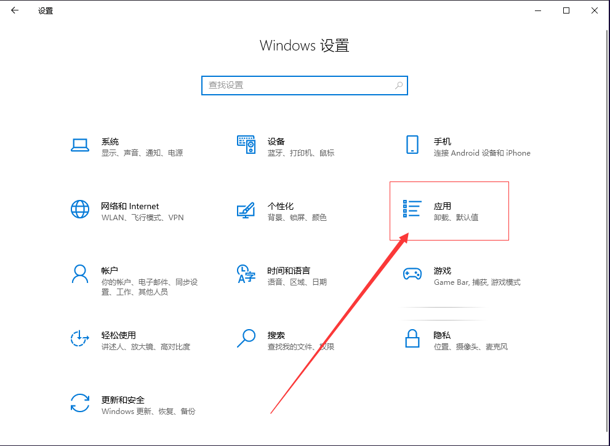
Task: Click the Personalization paintbrush icon
Action: click(x=246, y=210)
